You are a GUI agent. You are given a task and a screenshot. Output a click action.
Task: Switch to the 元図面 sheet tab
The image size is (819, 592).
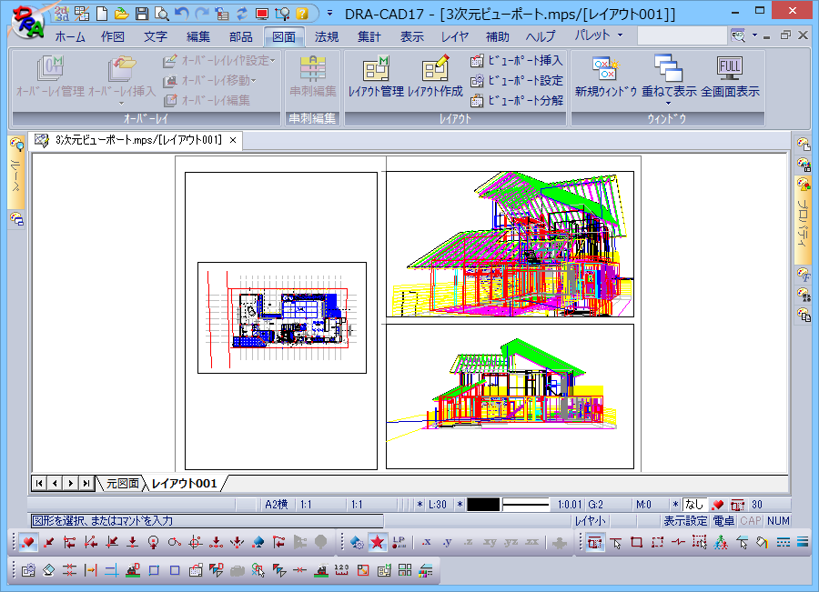pos(123,484)
